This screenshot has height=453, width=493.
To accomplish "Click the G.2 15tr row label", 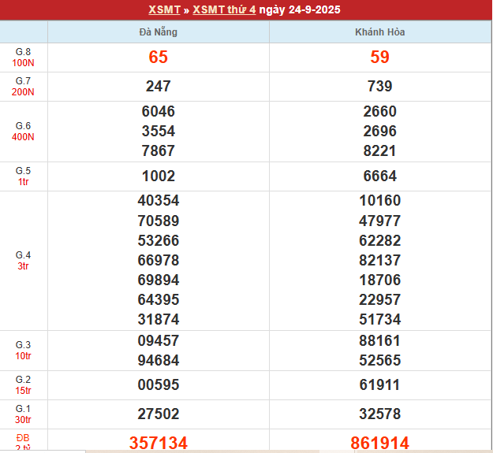I will tap(23, 385).
